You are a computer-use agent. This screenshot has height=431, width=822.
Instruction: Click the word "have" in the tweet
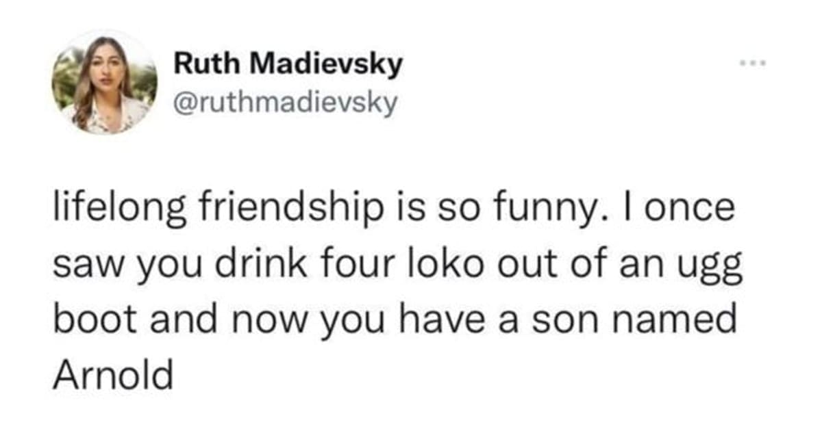465,319
